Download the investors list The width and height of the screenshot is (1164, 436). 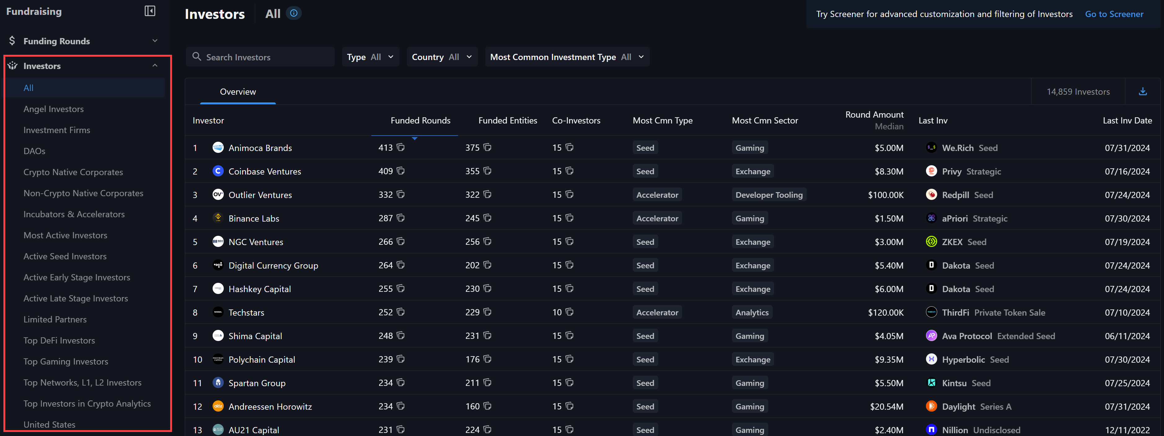point(1143,92)
